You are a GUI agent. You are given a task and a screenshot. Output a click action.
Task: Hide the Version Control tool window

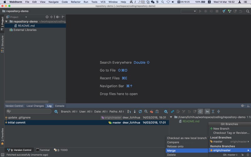click(x=248, y=106)
